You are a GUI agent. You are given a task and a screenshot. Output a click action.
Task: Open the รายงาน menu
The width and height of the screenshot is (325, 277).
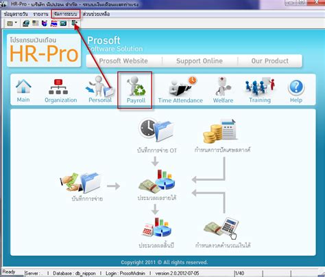[40, 14]
